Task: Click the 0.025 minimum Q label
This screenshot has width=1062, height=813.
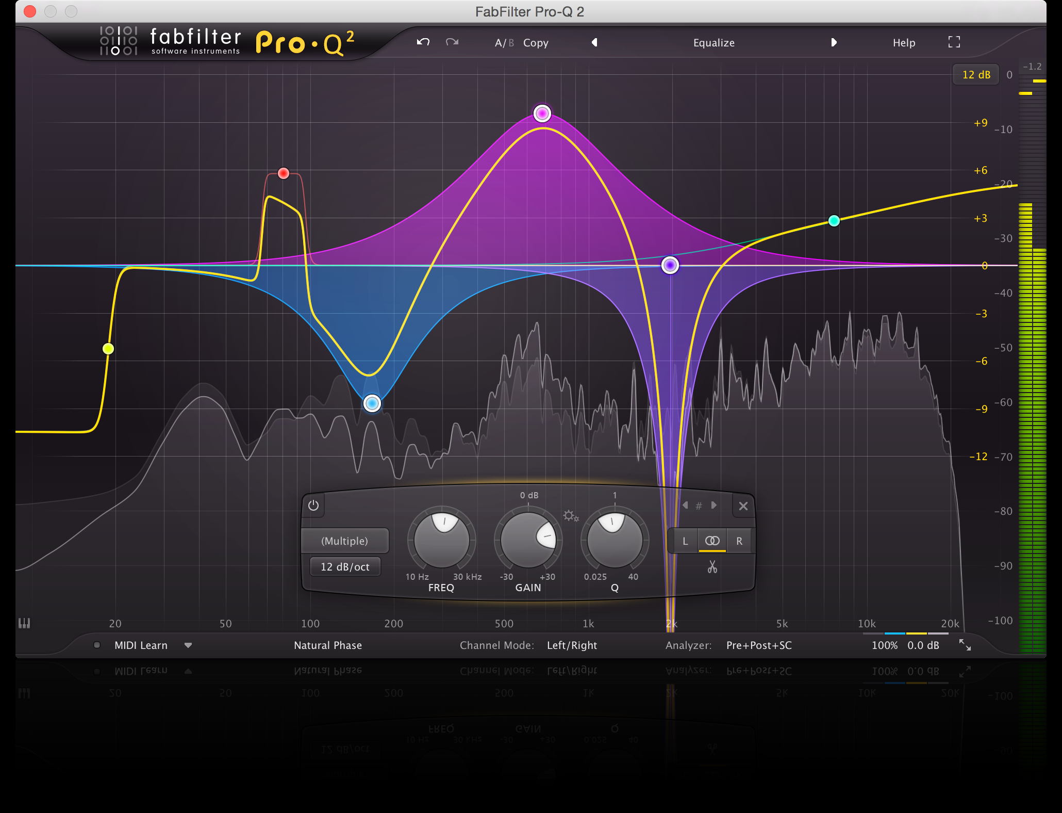Action: 595,577
